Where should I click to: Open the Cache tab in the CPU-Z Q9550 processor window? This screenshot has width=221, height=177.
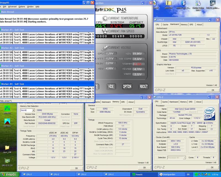(x=165, y=102)
